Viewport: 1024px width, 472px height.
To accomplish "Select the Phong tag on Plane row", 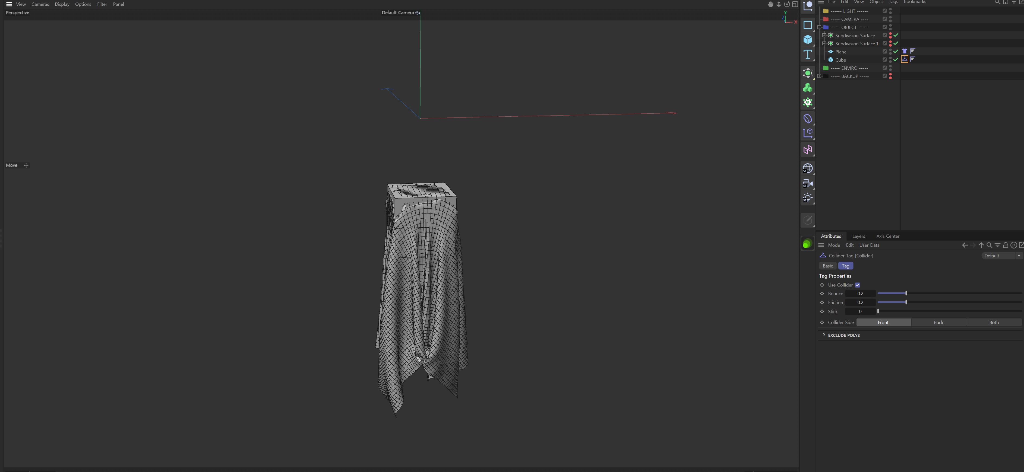I will click(913, 51).
